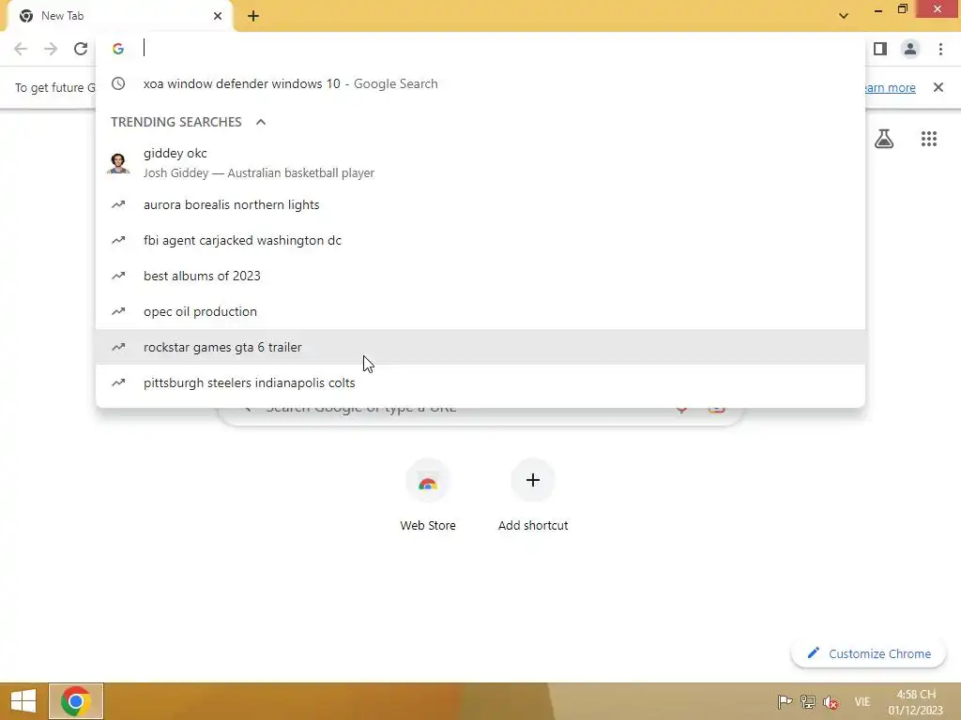The width and height of the screenshot is (961, 720).
Task: Close the New Tab tab
Action: (x=218, y=16)
